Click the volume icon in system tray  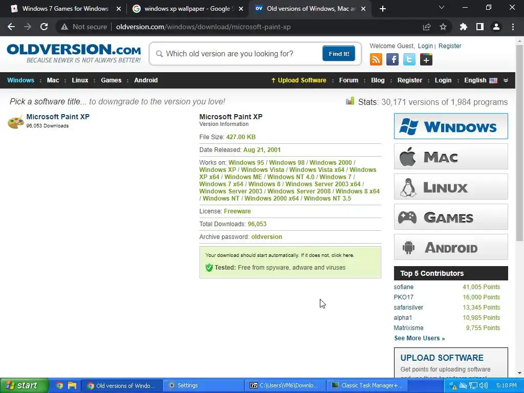click(483, 385)
